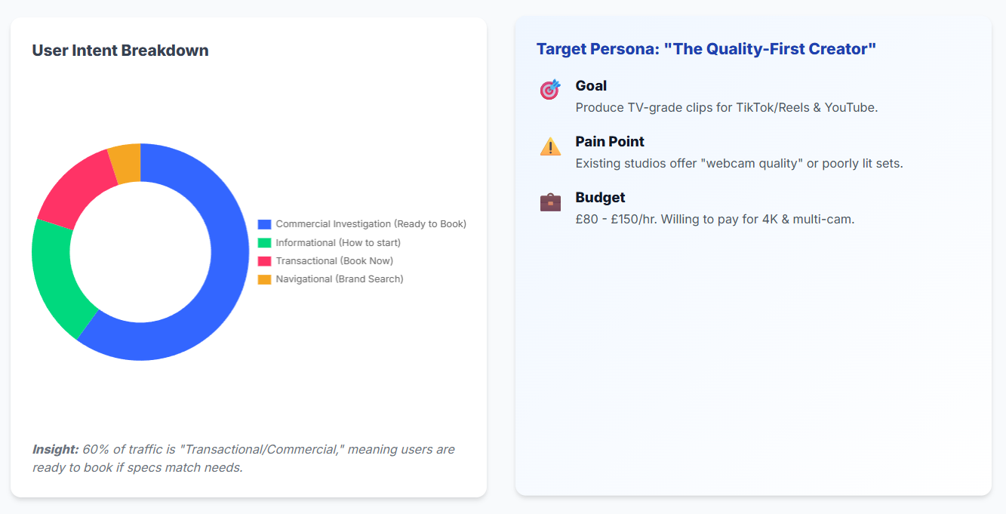Toggle Commercial Investigation legend entry
1006x514 pixels.
tap(362, 224)
